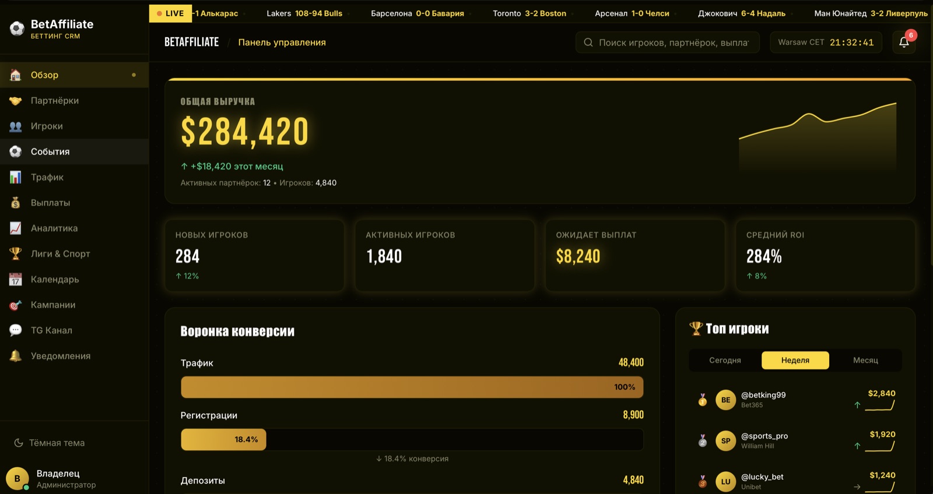Image resolution: width=933 pixels, height=494 pixels.
Task: Go to Кампании in sidebar
Action: (74, 305)
